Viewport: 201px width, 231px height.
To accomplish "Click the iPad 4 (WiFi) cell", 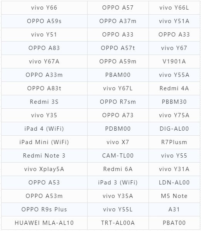I will pyautogui.click(x=44, y=129).
